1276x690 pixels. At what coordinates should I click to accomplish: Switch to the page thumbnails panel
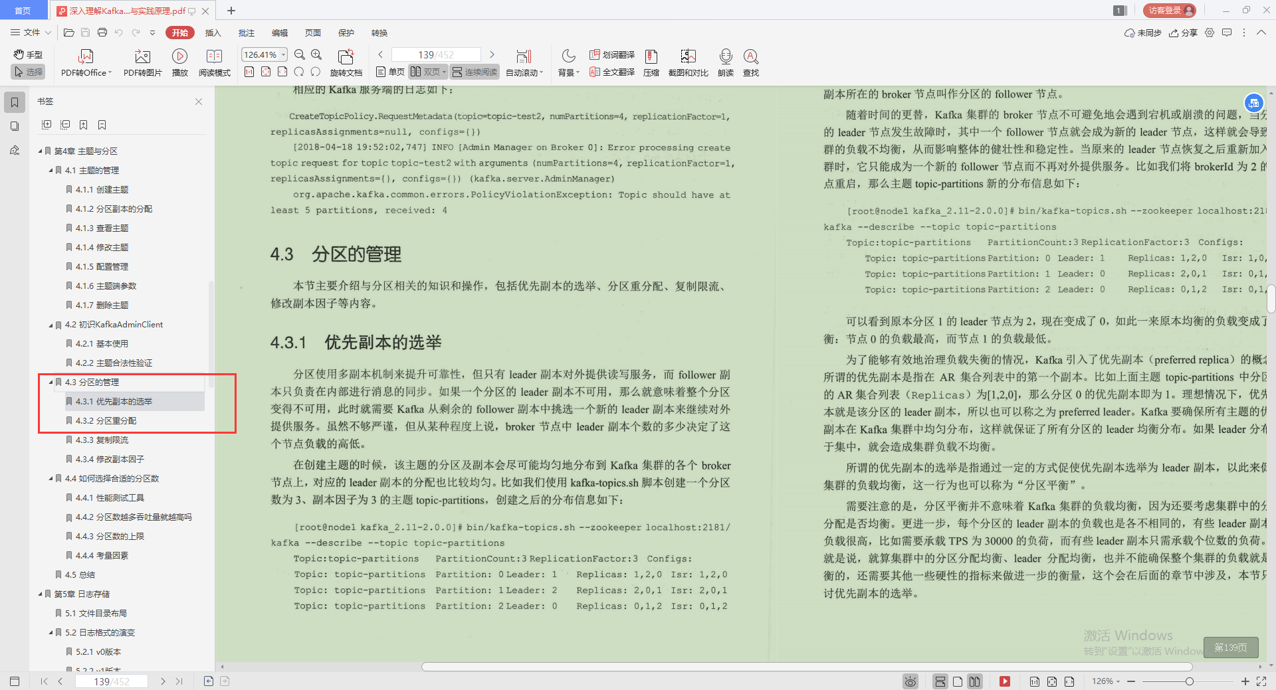15,126
